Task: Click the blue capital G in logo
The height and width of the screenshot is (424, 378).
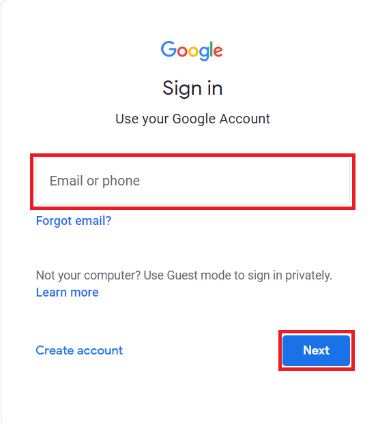Action: (x=169, y=49)
